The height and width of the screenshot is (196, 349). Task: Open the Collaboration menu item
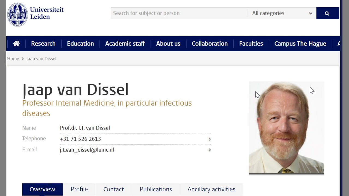pyautogui.click(x=209, y=44)
